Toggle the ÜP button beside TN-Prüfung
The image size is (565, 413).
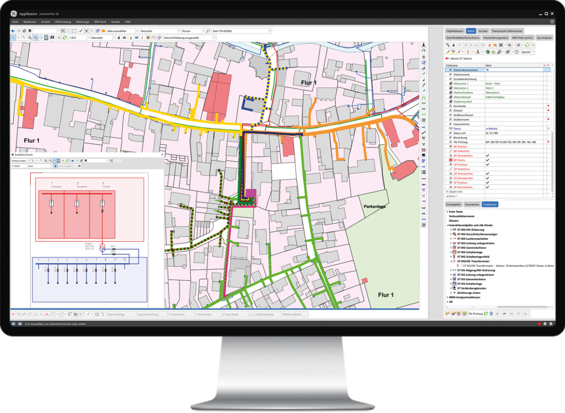pos(505,314)
